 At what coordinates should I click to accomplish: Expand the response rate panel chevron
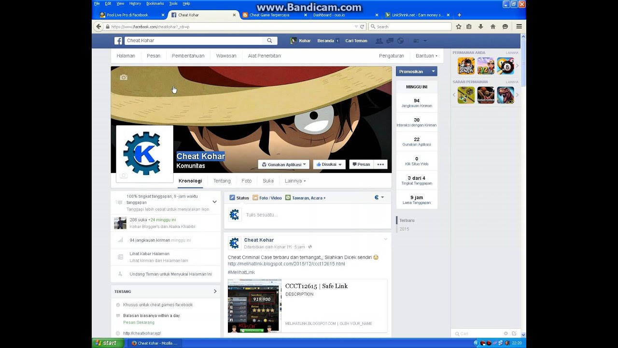pyautogui.click(x=214, y=202)
